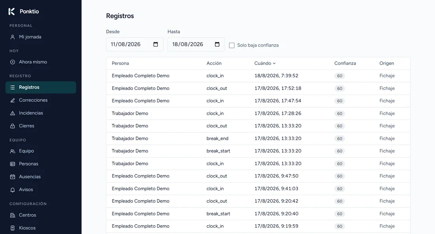Click timestamp 17/8/2026, 9:20:42

(276, 201)
